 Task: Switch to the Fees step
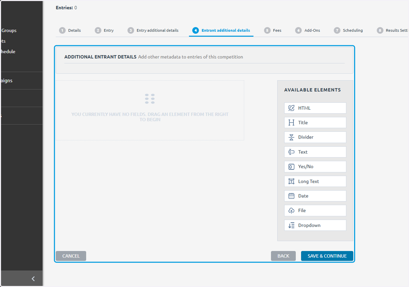click(x=273, y=30)
